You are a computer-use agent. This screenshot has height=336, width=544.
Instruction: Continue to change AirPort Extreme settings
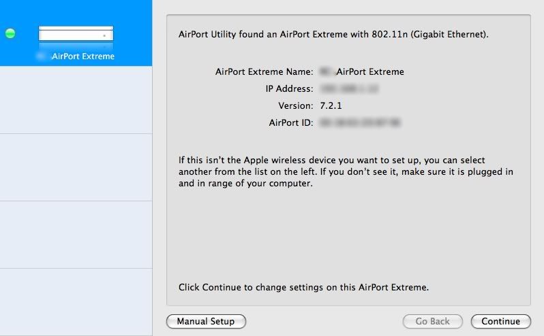(500, 322)
